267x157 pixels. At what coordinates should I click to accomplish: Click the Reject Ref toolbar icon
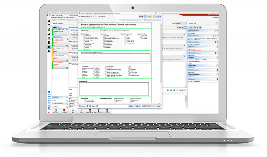point(64,111)
